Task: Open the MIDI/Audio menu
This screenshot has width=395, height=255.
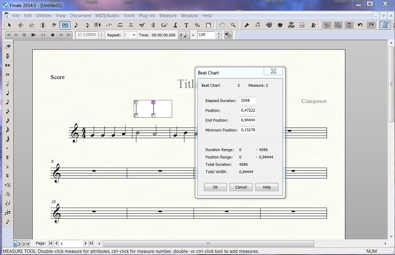Action: pos(107,15)
